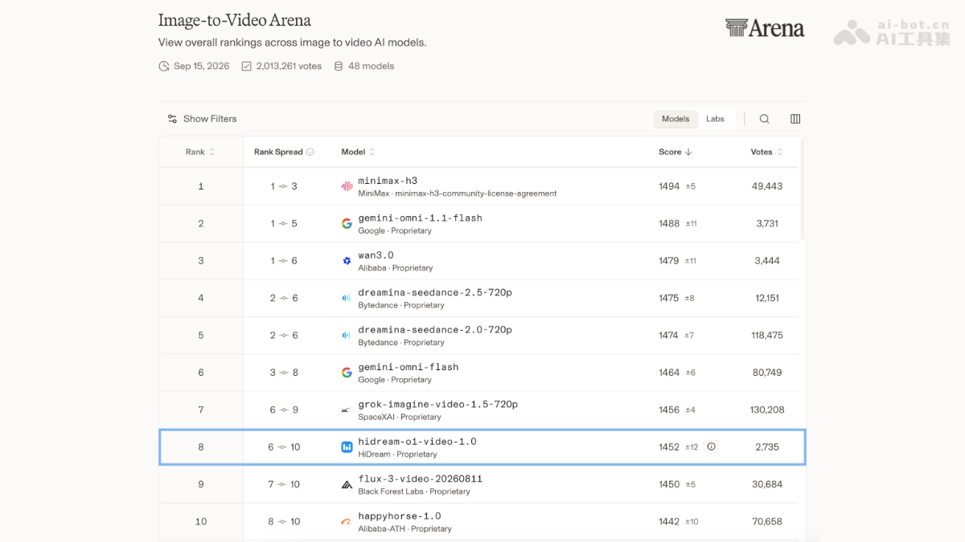Sort by Votes column

coord(766,152)
